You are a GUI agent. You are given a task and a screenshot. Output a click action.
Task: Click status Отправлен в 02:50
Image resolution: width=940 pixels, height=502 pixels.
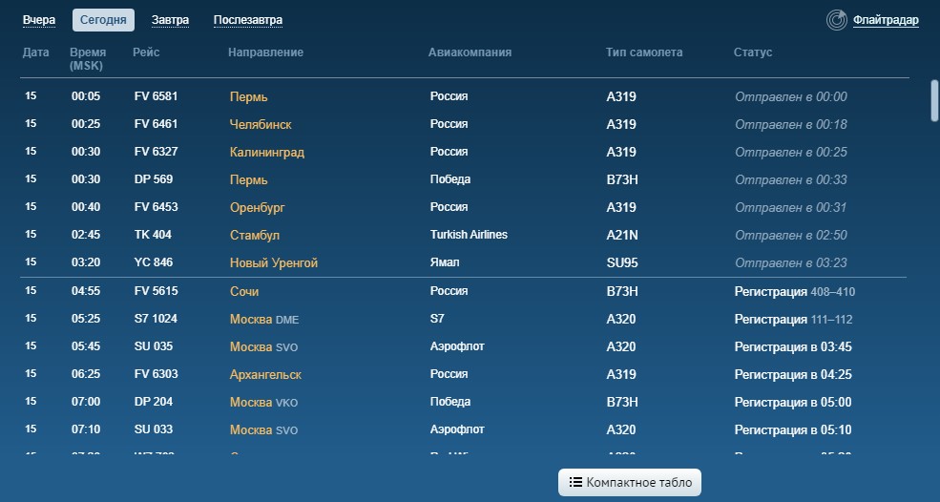791,235
